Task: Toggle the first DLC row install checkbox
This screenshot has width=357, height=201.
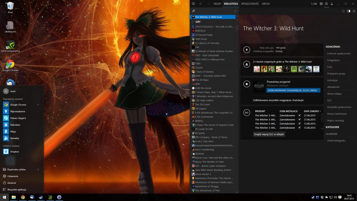Action: pyautogui.click(x=300, y=115)
